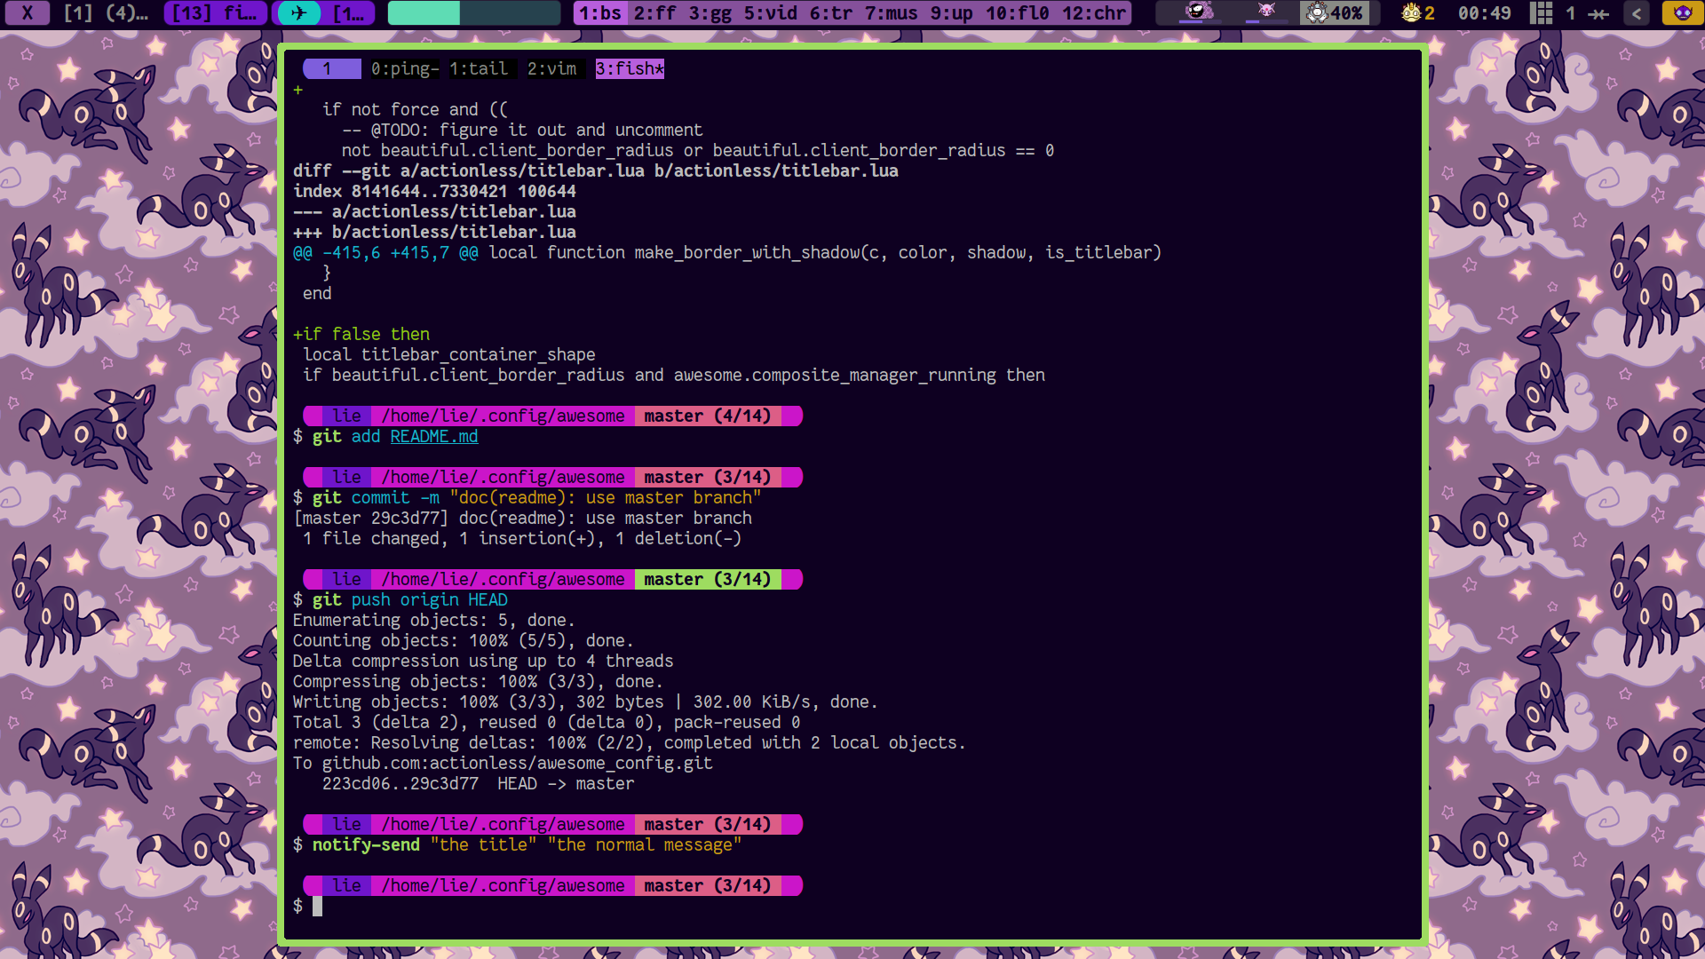
Task: Click the notify-send command line
Action: coord(518,844)
